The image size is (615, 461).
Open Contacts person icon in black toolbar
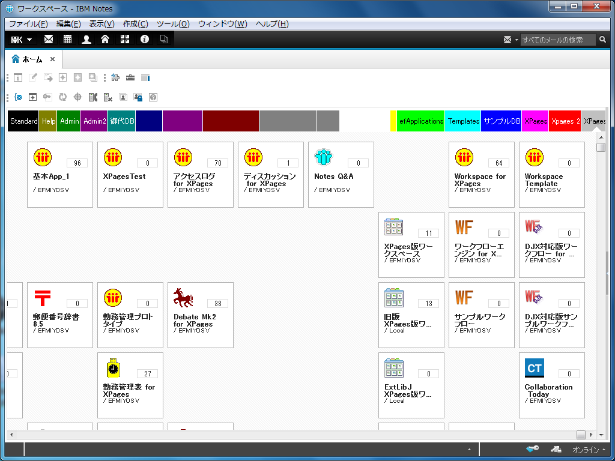86,39
